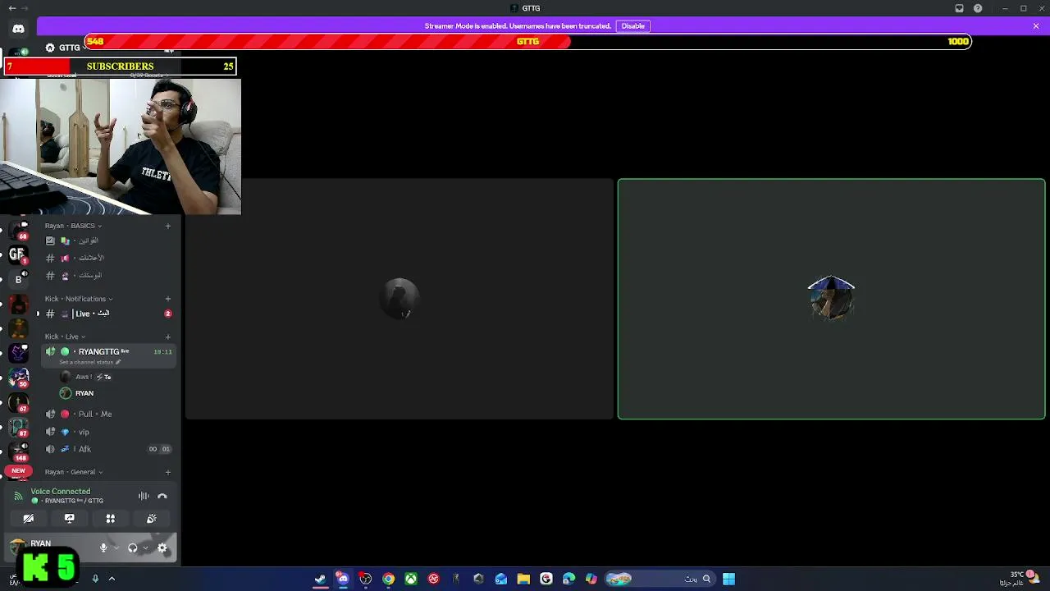Open the server with 148 notification badge
This screenshot has height=591, width=1050.
[x=18, y=451]
